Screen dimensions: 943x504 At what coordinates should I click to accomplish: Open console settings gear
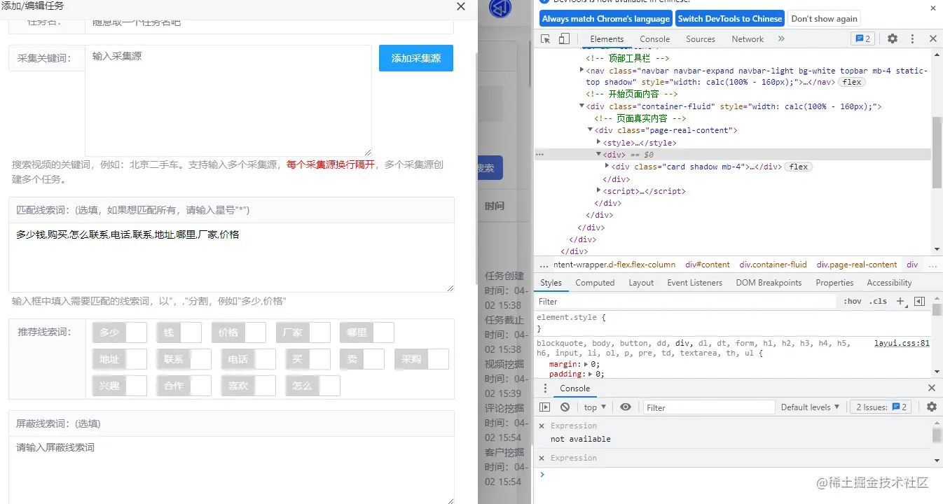[x=932, y=407]
